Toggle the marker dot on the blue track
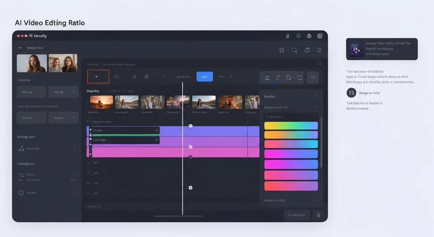The image size is (434, 237). click(190, 126)
